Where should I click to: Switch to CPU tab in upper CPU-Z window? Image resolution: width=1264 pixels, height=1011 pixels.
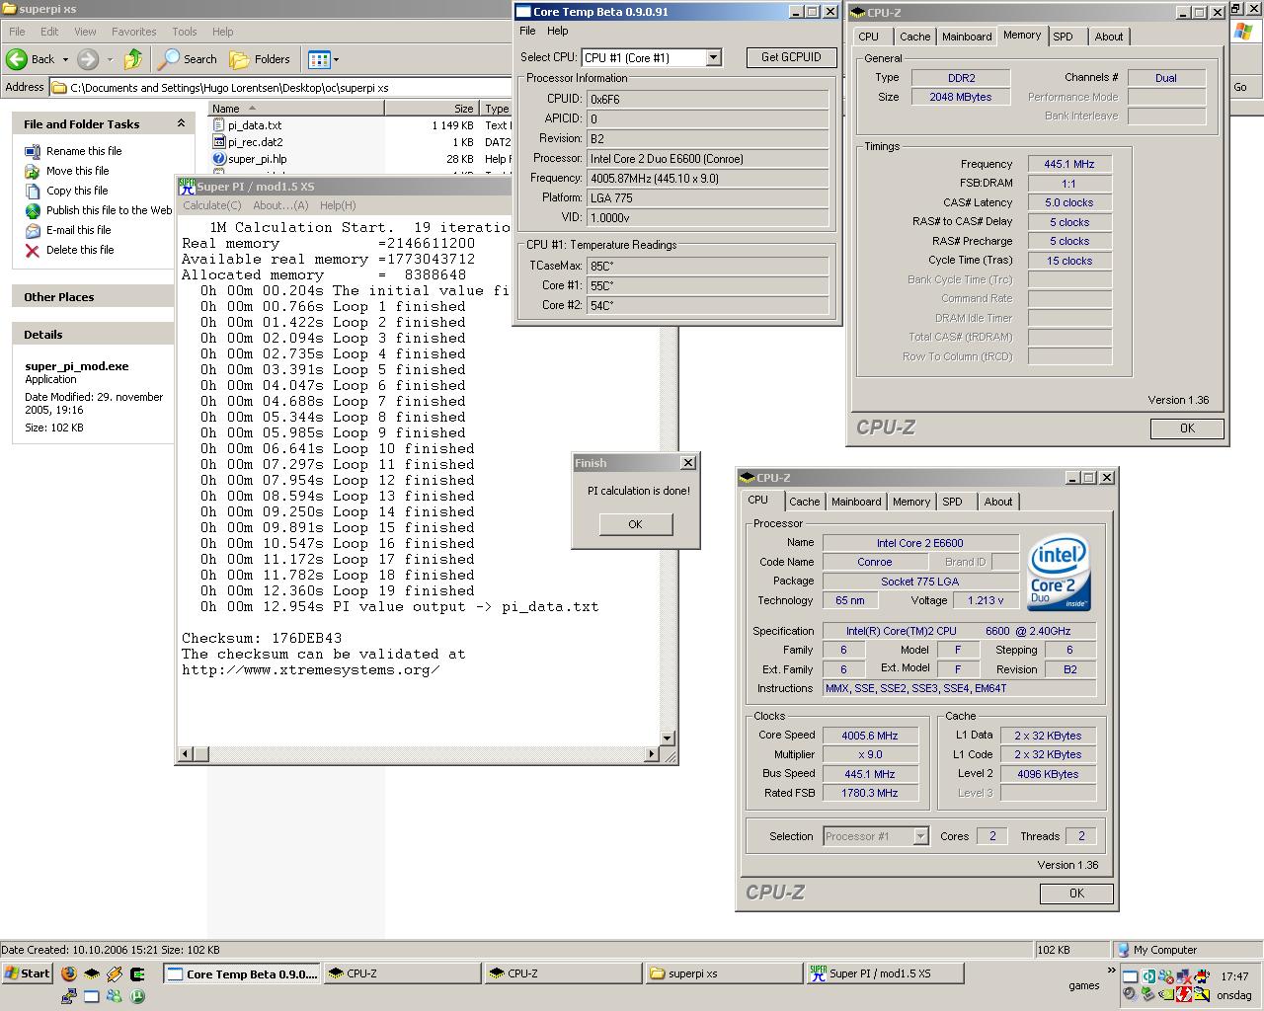tap(868, 37)
